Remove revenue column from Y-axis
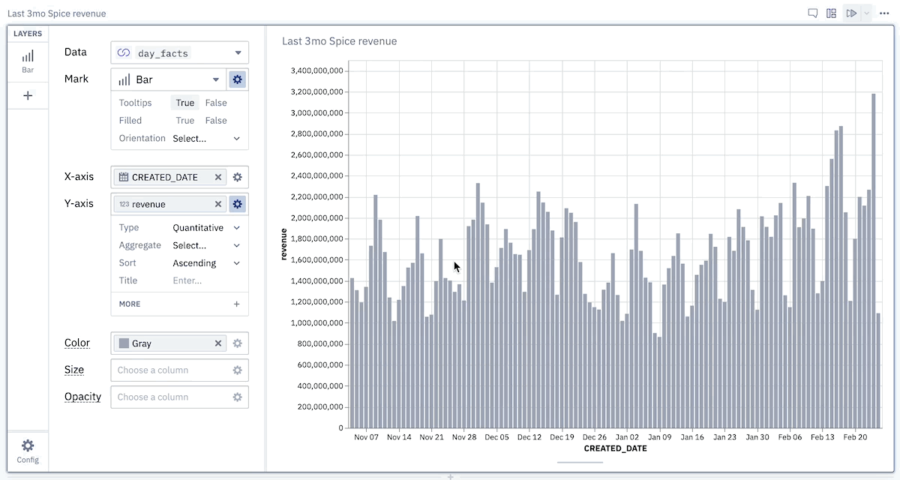This screenshot has height=480, width=900. pos(218,204)
